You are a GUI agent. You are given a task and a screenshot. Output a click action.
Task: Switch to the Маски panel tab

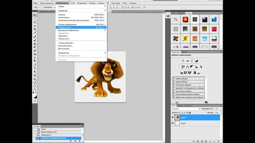tap(184, 52)
